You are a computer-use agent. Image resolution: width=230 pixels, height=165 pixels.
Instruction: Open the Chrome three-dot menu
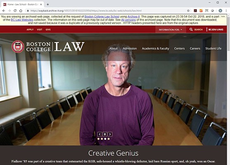(226, 11)
